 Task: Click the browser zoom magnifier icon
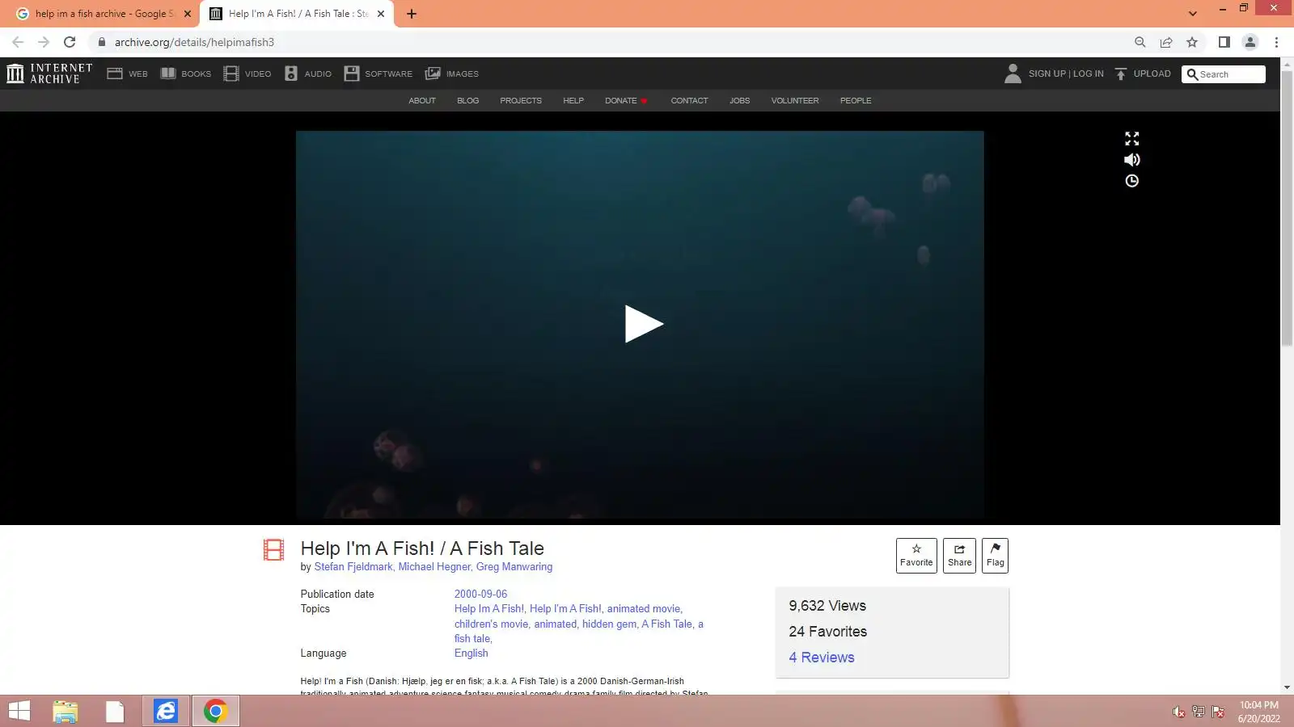1140,42
